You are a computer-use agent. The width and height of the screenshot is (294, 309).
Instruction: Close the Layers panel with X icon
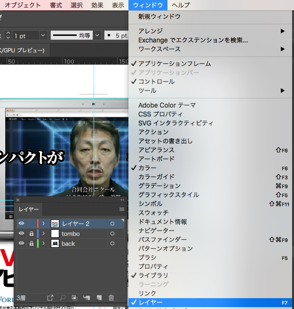coord(18,200)
